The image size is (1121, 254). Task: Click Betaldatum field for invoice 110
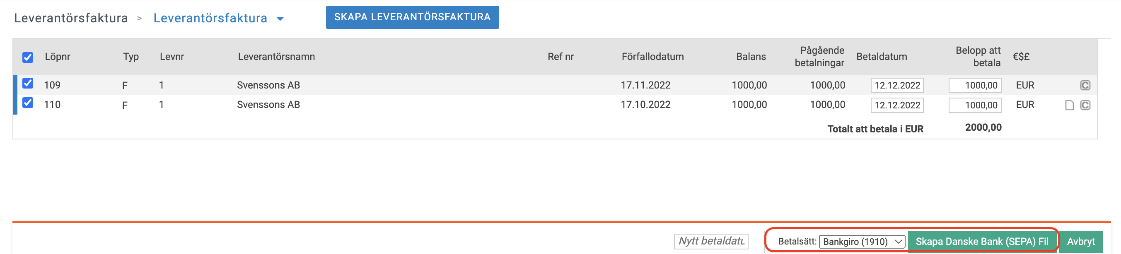tap(897, 105)
